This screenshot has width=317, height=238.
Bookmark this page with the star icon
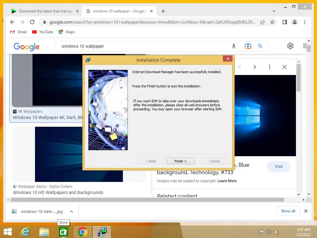[272, 22]
